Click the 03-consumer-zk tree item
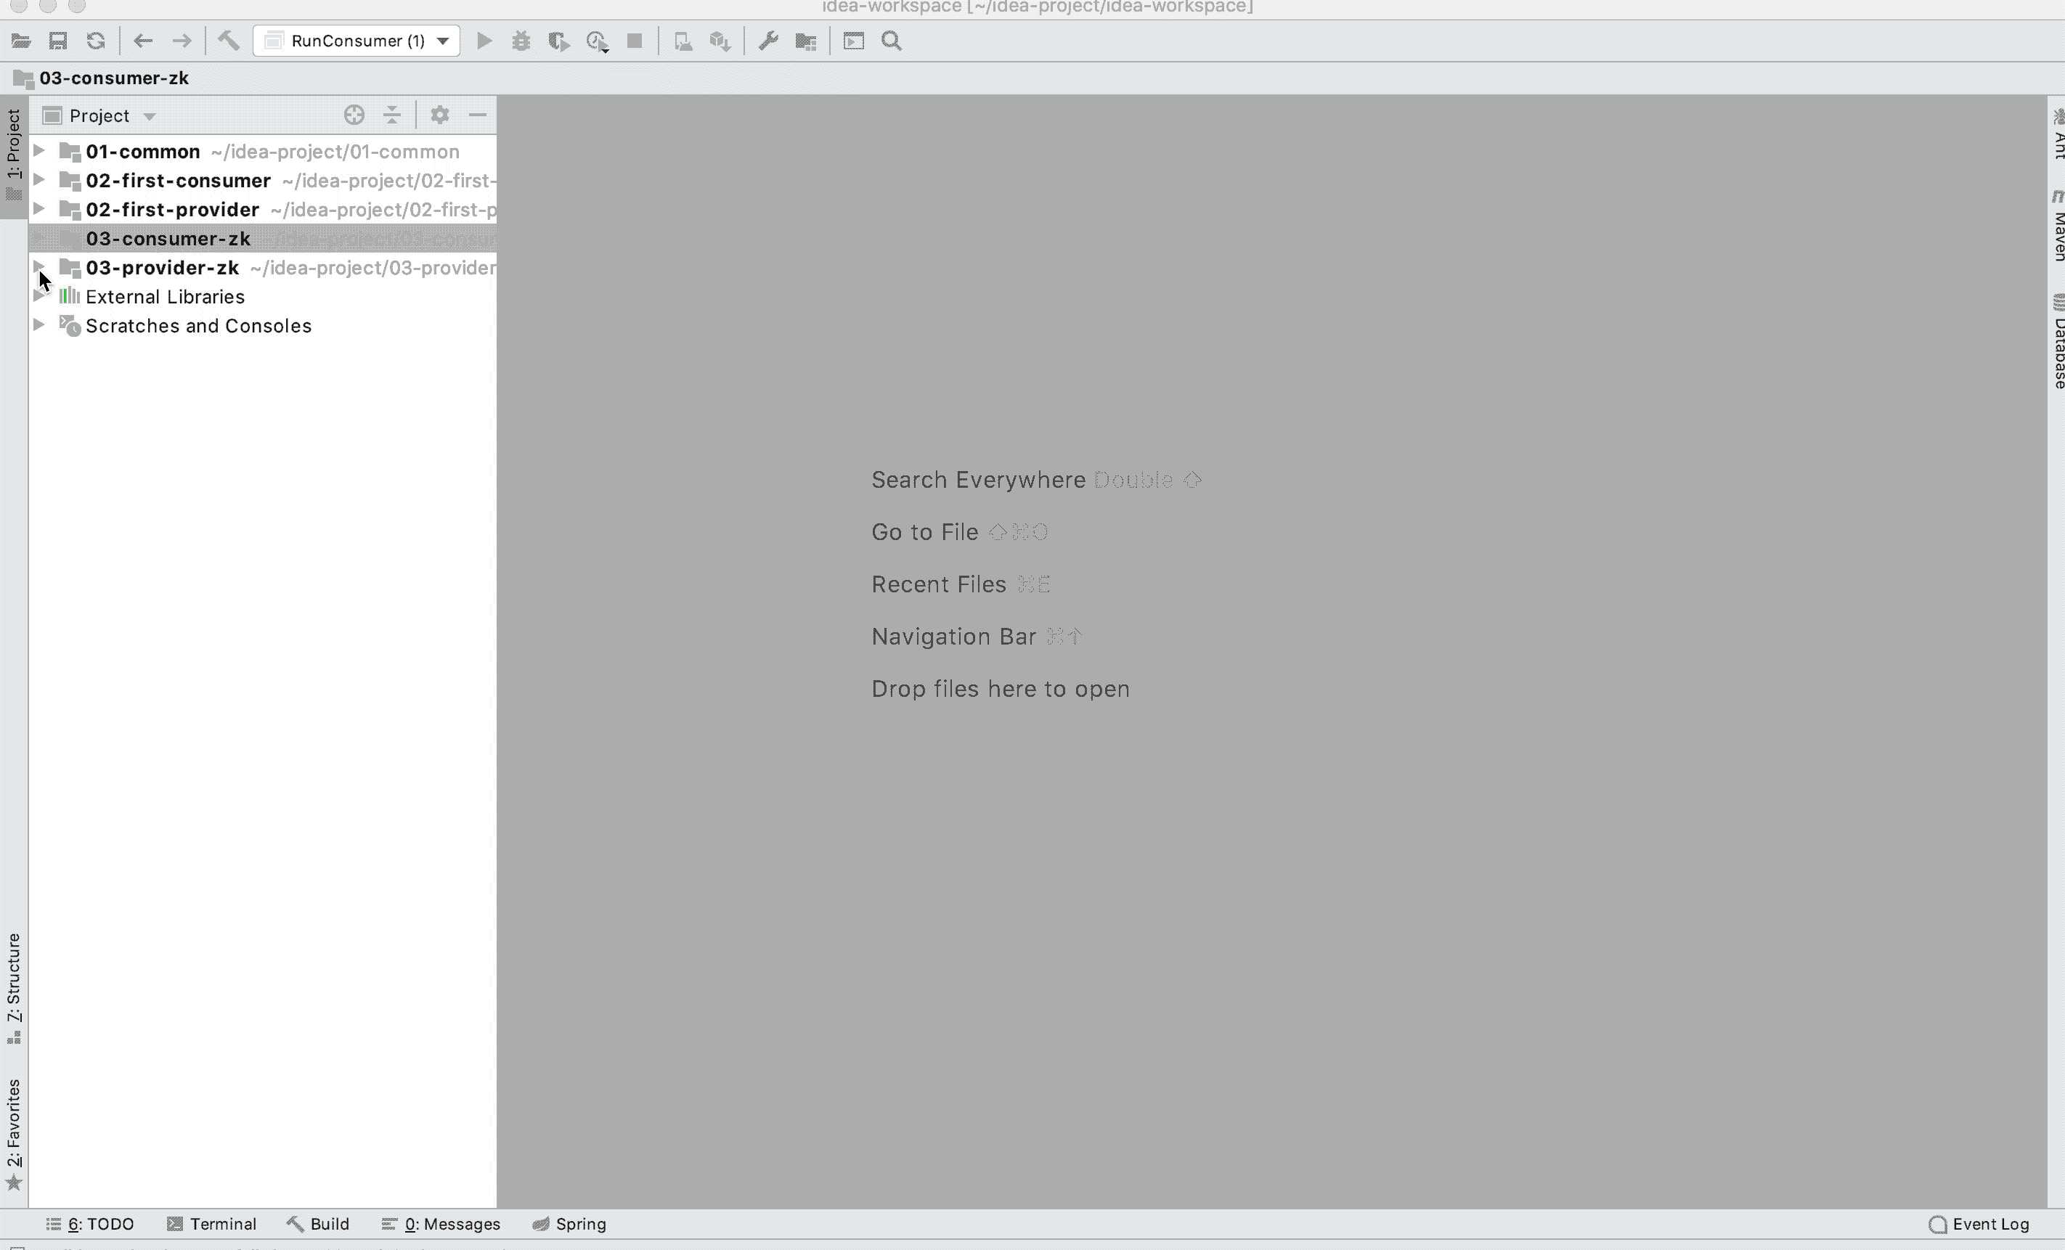This screenshot has width=2065, height=1250. tap(167, 237)
